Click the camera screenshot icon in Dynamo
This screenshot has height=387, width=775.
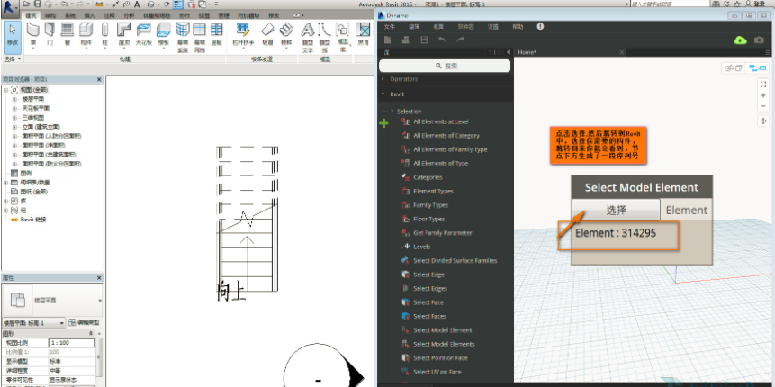coord(759,40)
